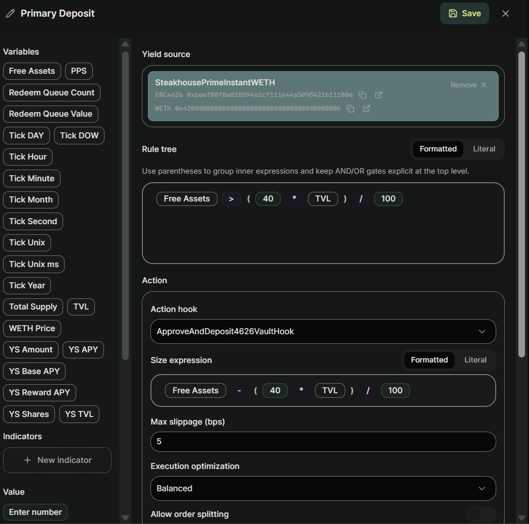529x524 pixels.
Task: Select Free Assets token in Size expression
Action: [x=196, y=391]
